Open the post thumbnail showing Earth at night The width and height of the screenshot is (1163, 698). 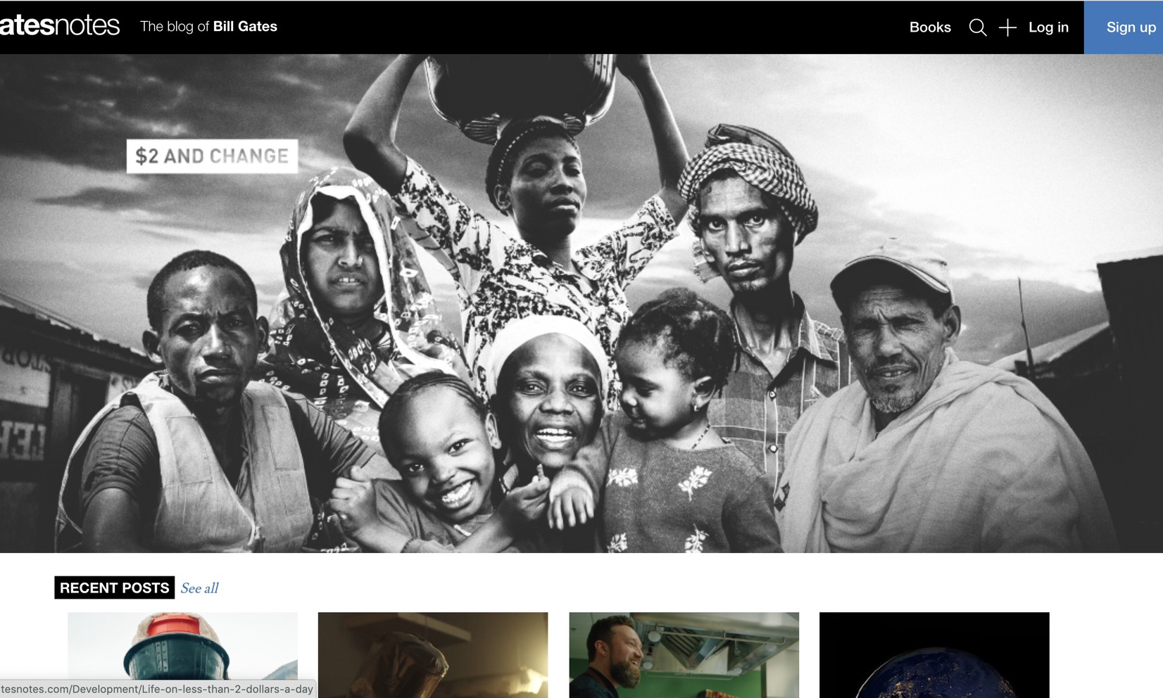click(934, 655)
